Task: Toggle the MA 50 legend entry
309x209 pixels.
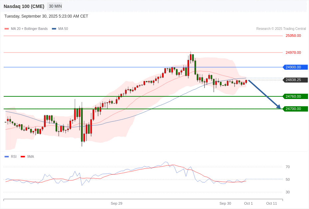Action: (60, 29)
